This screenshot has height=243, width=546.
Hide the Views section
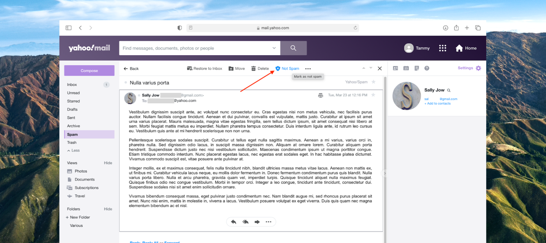point(108,163)
